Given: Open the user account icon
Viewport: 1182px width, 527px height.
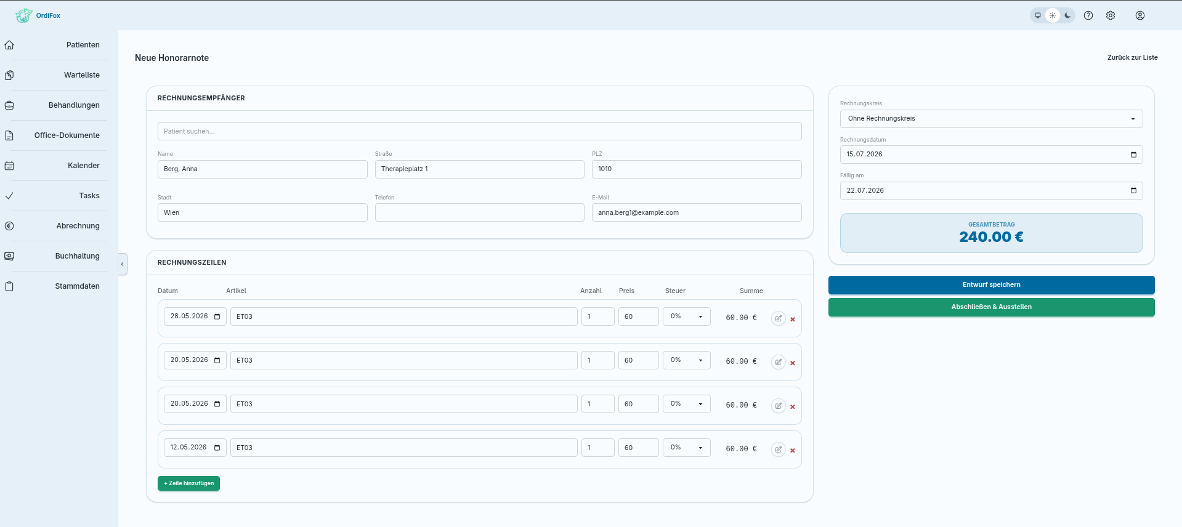Looking at the screenshot, I should point(1140,15).
